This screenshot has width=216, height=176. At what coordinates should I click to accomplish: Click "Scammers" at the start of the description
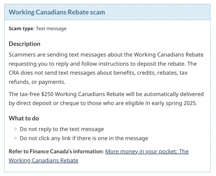[x=22, y=54]
